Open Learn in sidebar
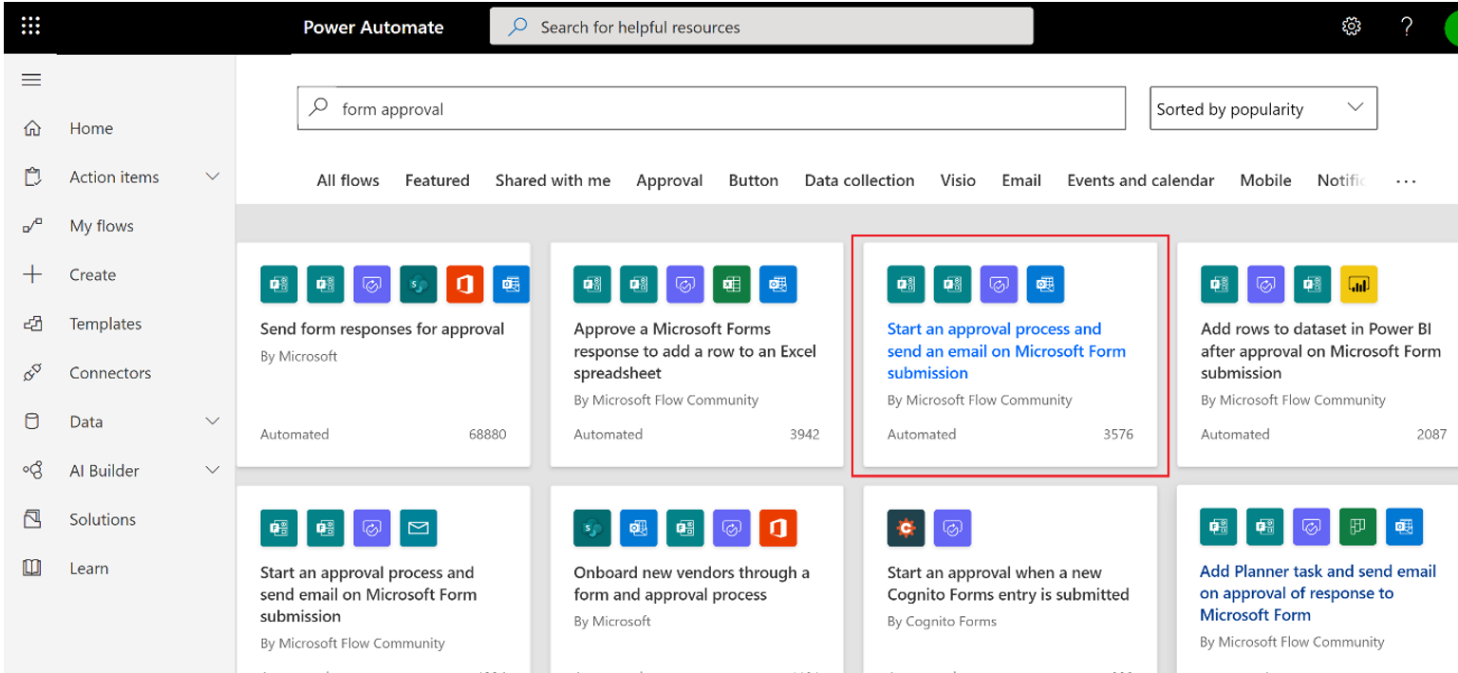 [x=88, y=568]
